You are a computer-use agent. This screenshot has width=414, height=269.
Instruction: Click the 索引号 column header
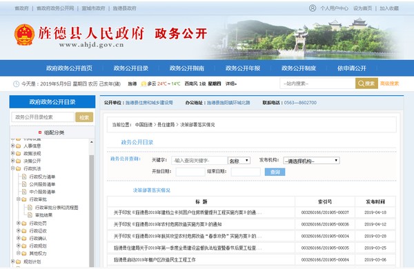(x=325, y=201)
